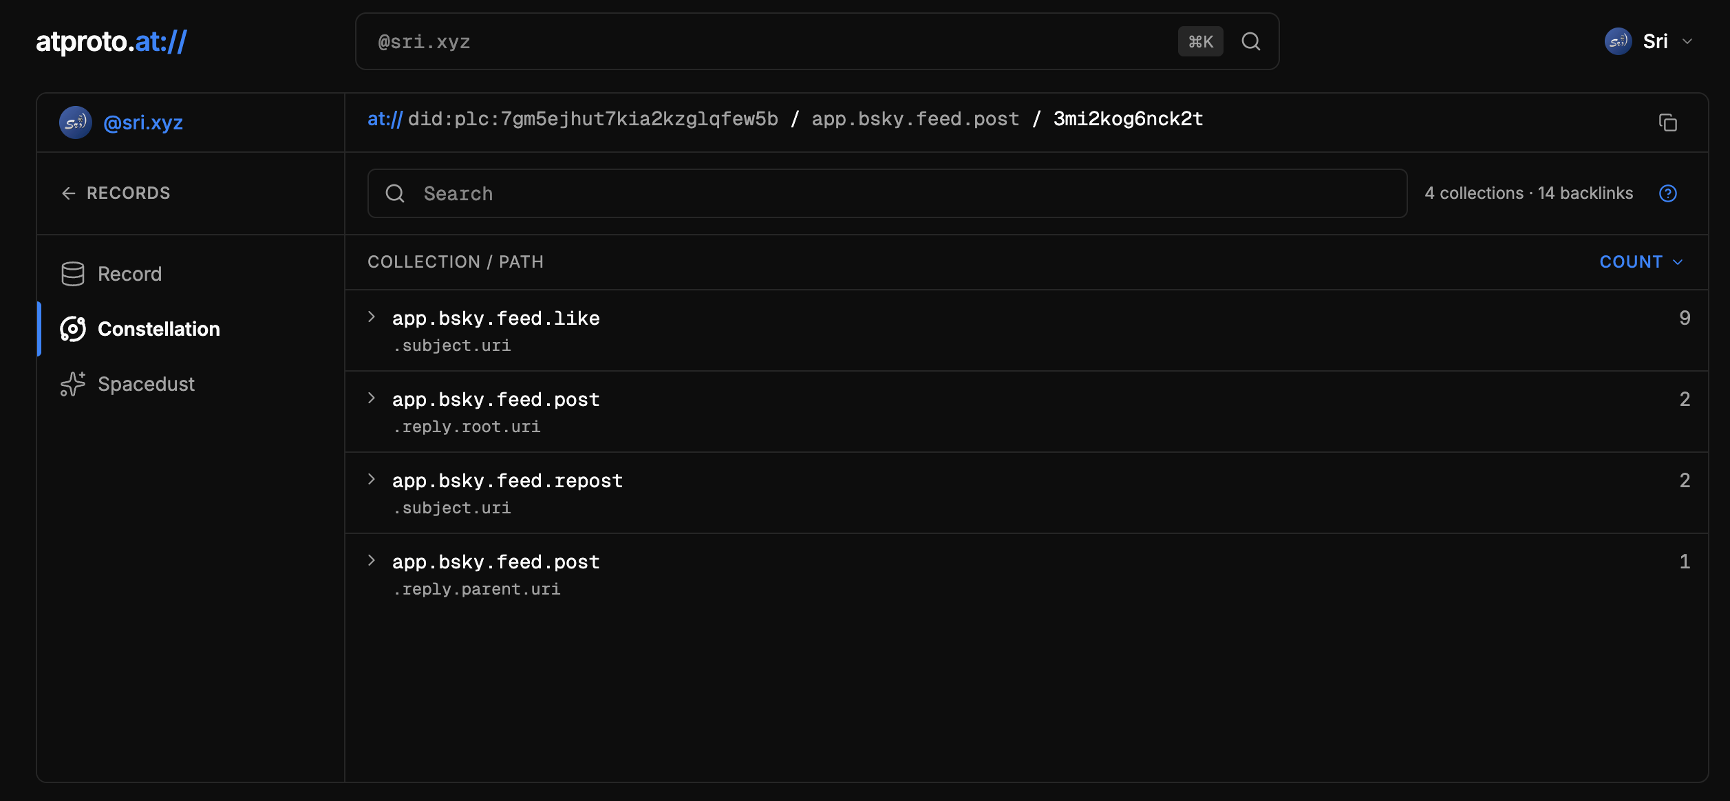Image resolution: width=1730 pixels, height=801 pixels.
Task: Click the copy AT URI icon
Action: 1667,122
